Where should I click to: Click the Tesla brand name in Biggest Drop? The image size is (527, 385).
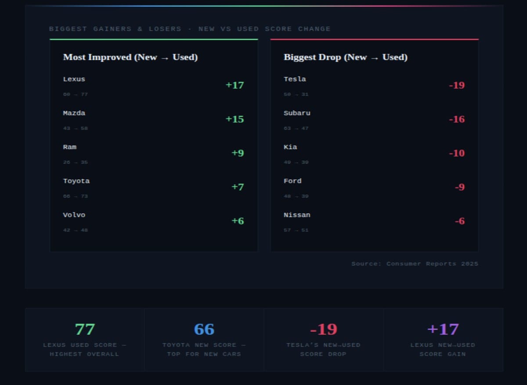295,79
